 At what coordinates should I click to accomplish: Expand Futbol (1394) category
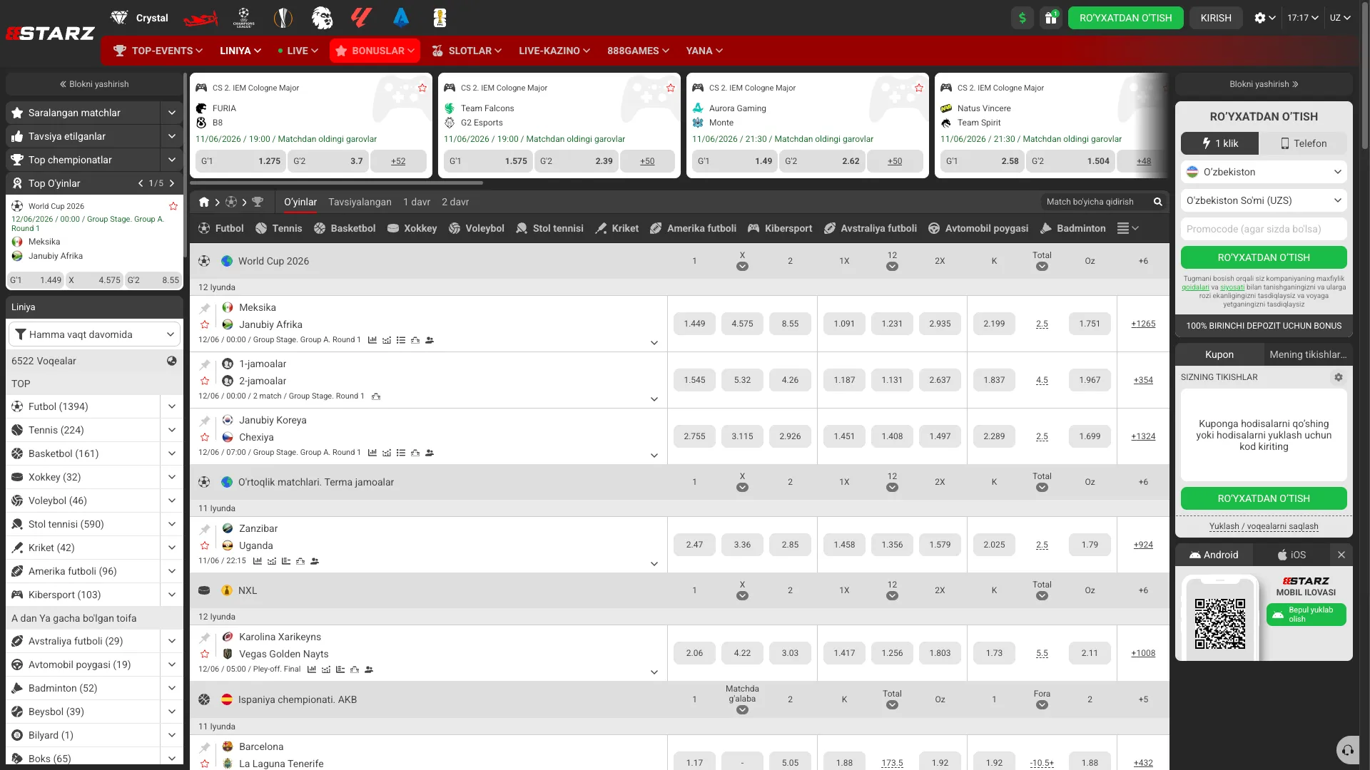pyautogui.click(x=172, y=406)
